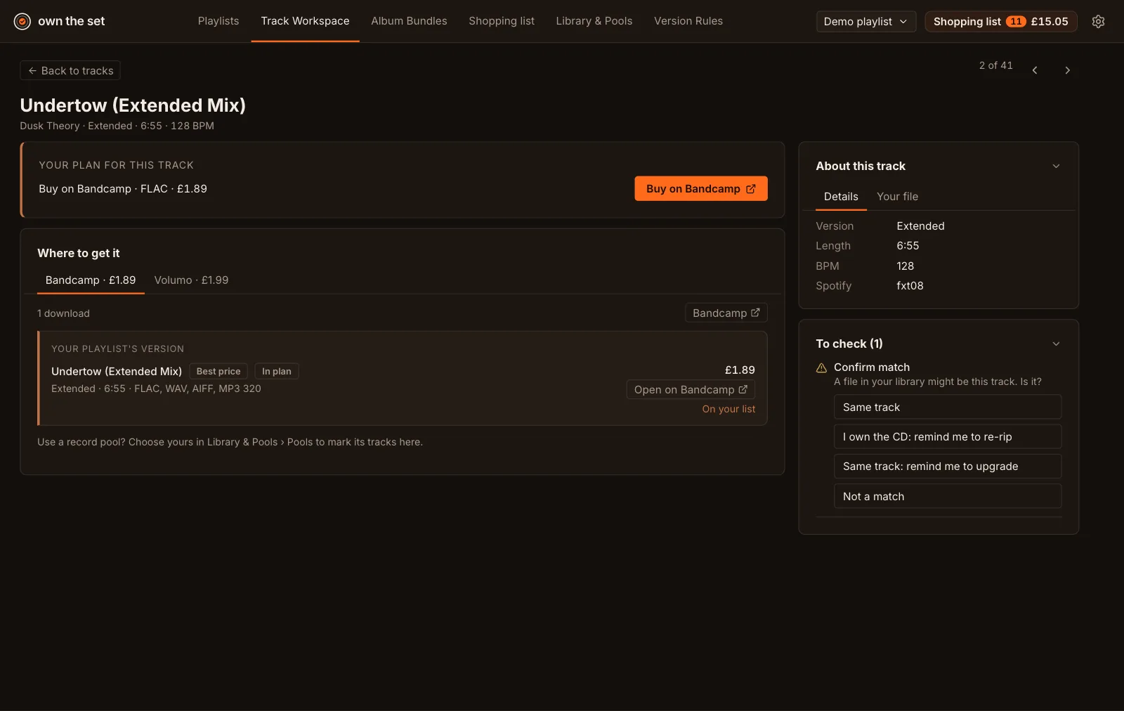Screen dimensions: 1124x711
Task: Select the Details tab
Action: 841,197
